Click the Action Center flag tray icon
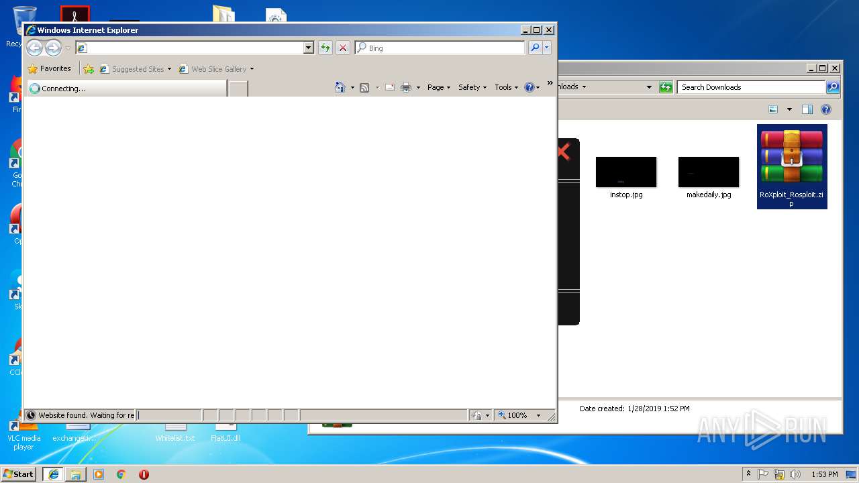 point(763,474)
